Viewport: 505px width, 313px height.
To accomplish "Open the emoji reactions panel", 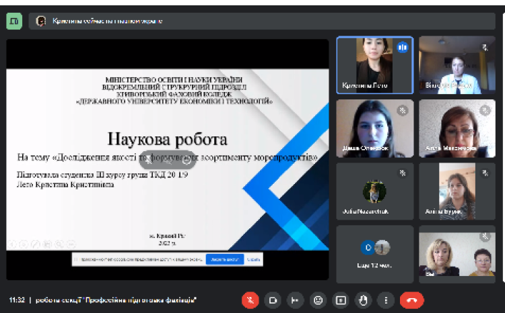I will (318, 300).
